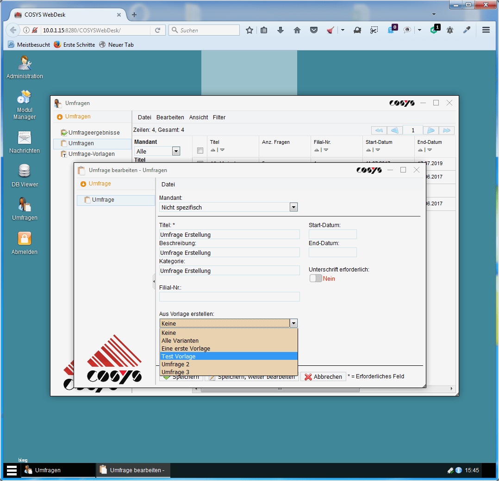
Task: Open the downloads arrow icon
Action: coord(281,30)
